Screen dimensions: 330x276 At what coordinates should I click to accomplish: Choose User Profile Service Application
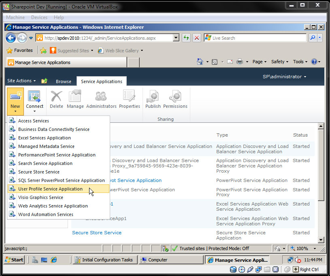pyautogui.click(x=58, y=189)
